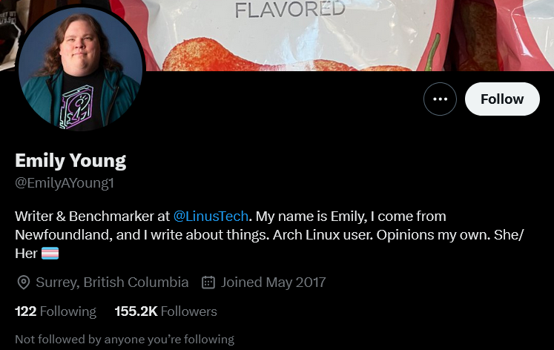Click the transgender flag emoji in bio
The width and height of the screenshot is (554, 350).
(x=50, y=253)
